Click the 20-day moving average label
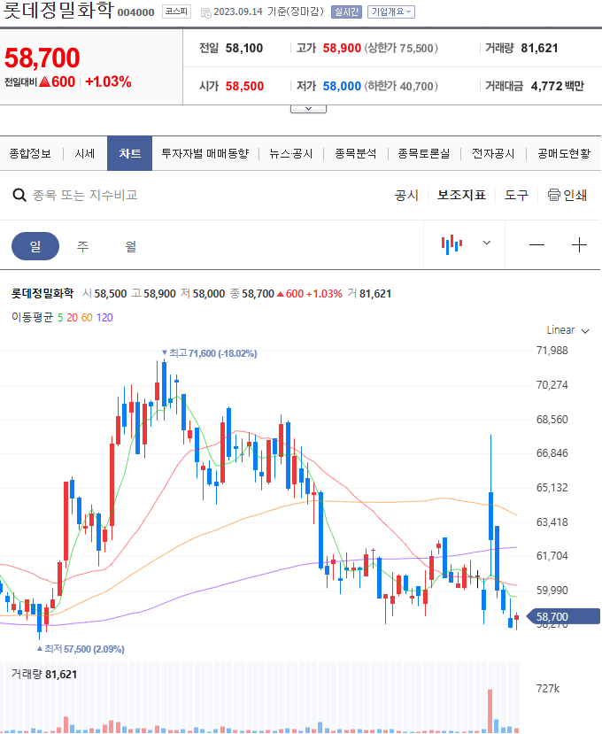602x734 pixels. click(72, 318)
